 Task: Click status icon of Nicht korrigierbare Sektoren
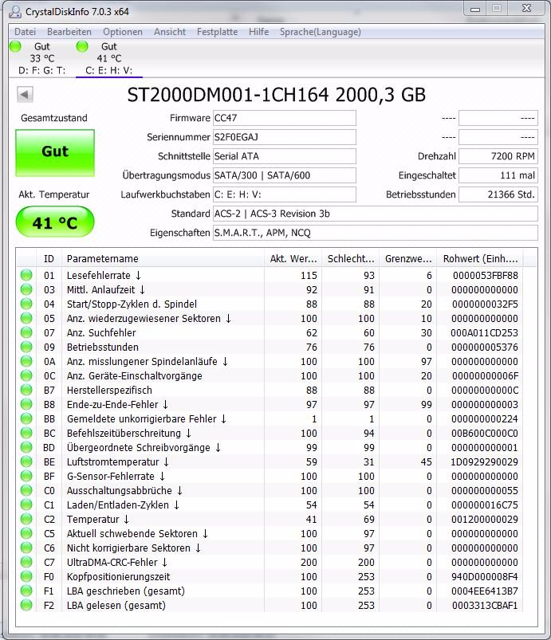click(26, 548)
